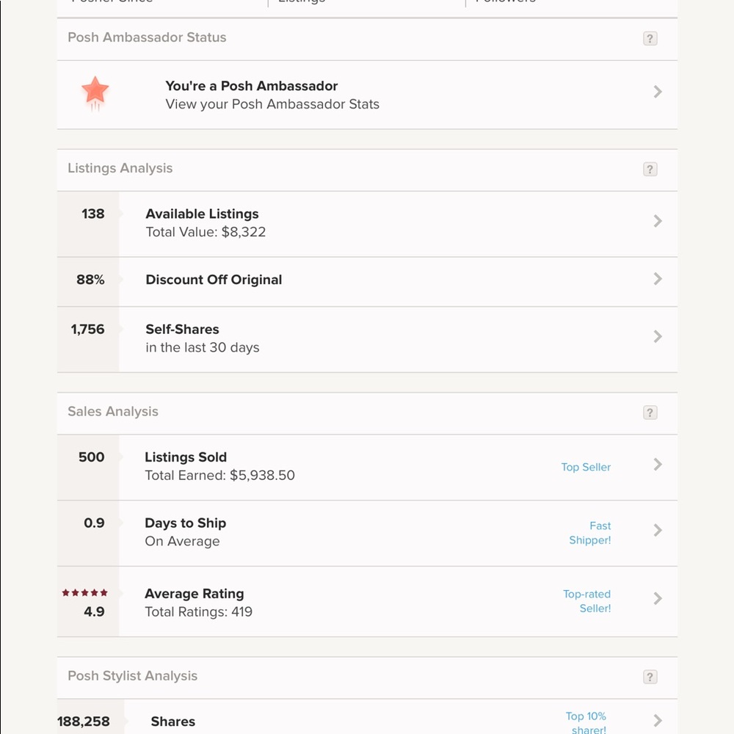Click the Top 10% sharer! label
The height and width of the screenshot is (734, 734).
point(586,722)
